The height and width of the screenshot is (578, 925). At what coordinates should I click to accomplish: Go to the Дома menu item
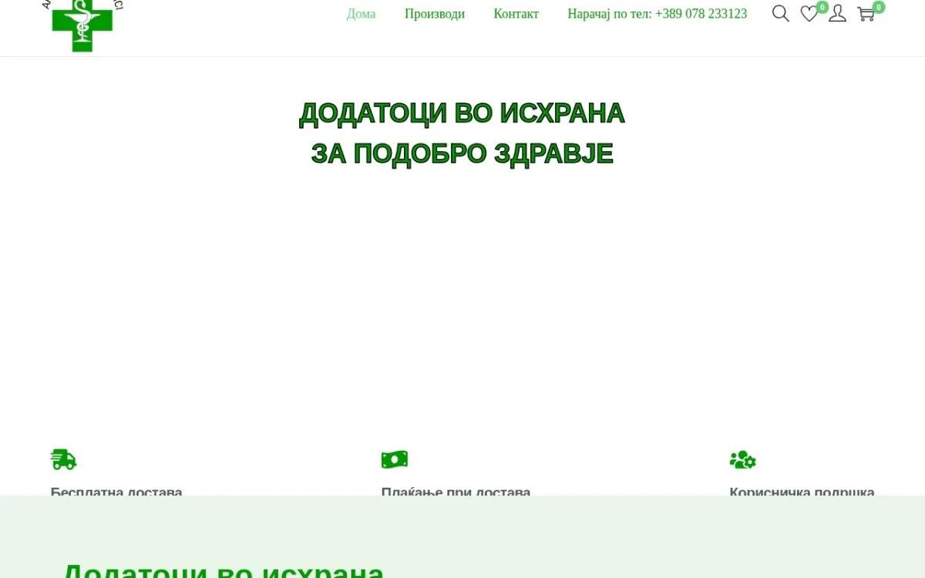(361, 14)
